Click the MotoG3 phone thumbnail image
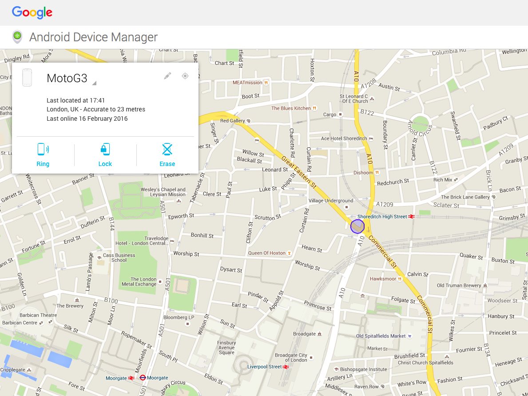Screen dimensions: 528x396 tap(27, 77)
